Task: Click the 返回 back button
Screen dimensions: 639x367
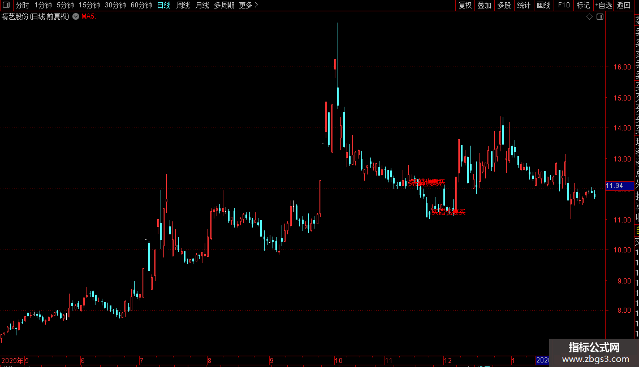Action: pyautogui.click(x=624, y=5)
